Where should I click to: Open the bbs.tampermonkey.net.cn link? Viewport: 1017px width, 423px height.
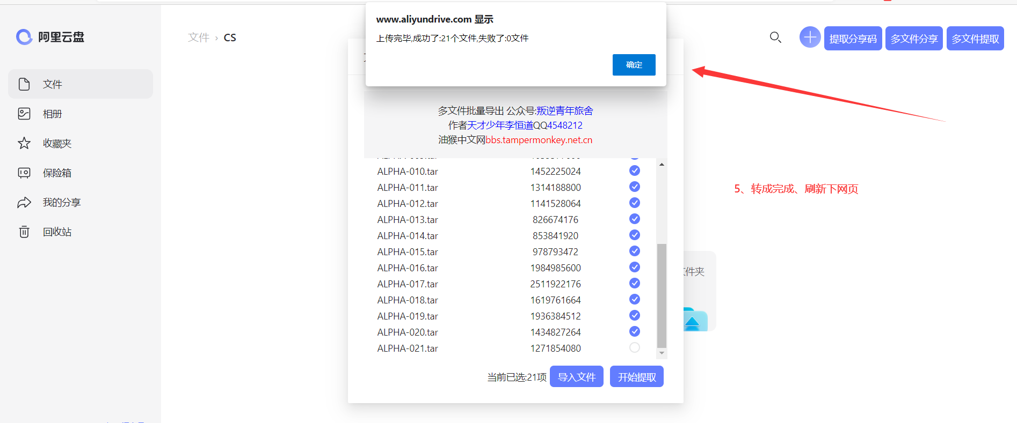pos(539,140)
